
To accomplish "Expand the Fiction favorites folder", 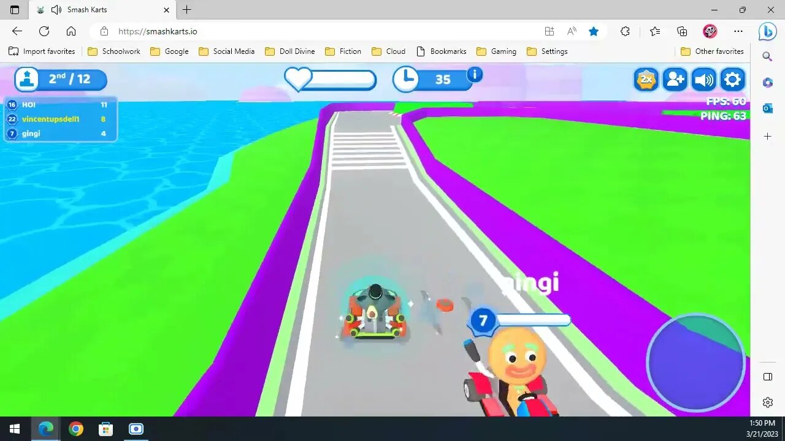I will coord(343,51).
